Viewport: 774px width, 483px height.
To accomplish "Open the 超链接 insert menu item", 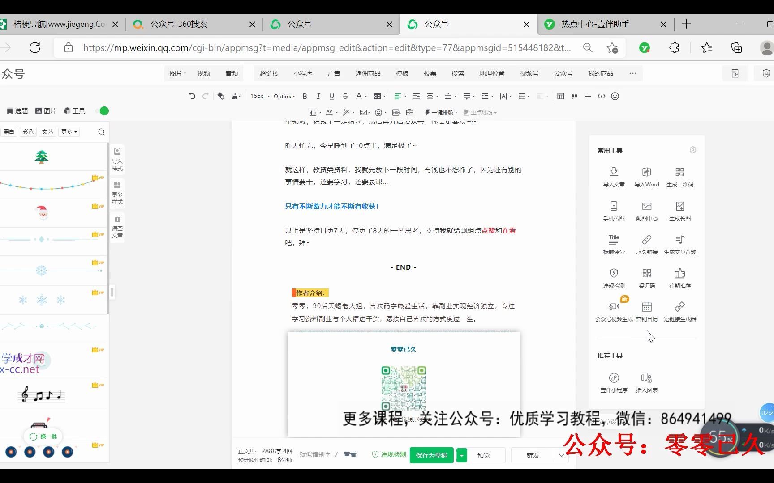I will [x=269, y=73].
